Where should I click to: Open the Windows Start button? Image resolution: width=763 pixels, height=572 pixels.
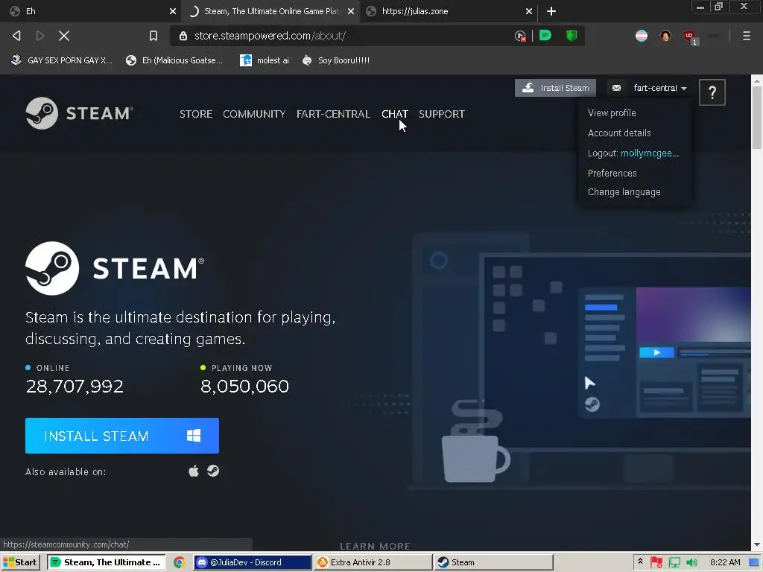[20, 562]
